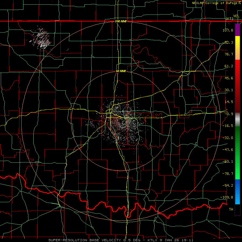The image size is (242, 242).
Task: Select the -78.7 velocity scale value
Action: (x=228, y=174)
